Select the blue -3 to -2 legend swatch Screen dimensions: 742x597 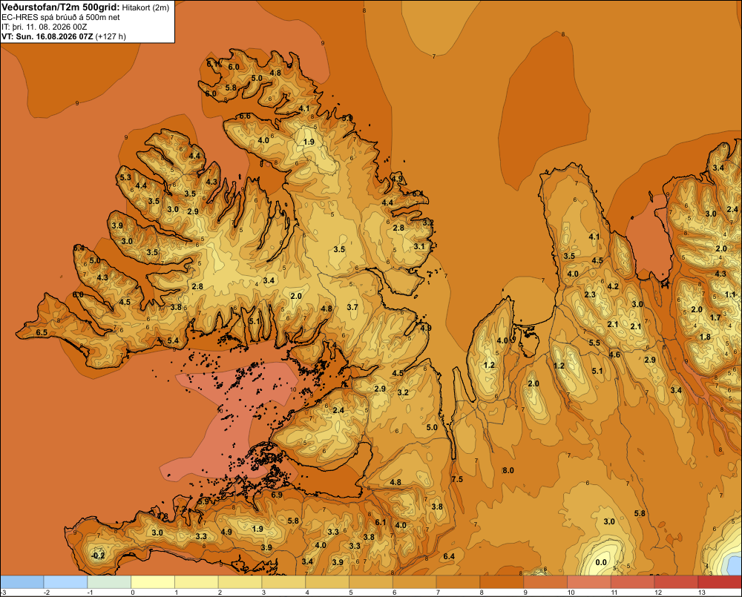[22, 582]
